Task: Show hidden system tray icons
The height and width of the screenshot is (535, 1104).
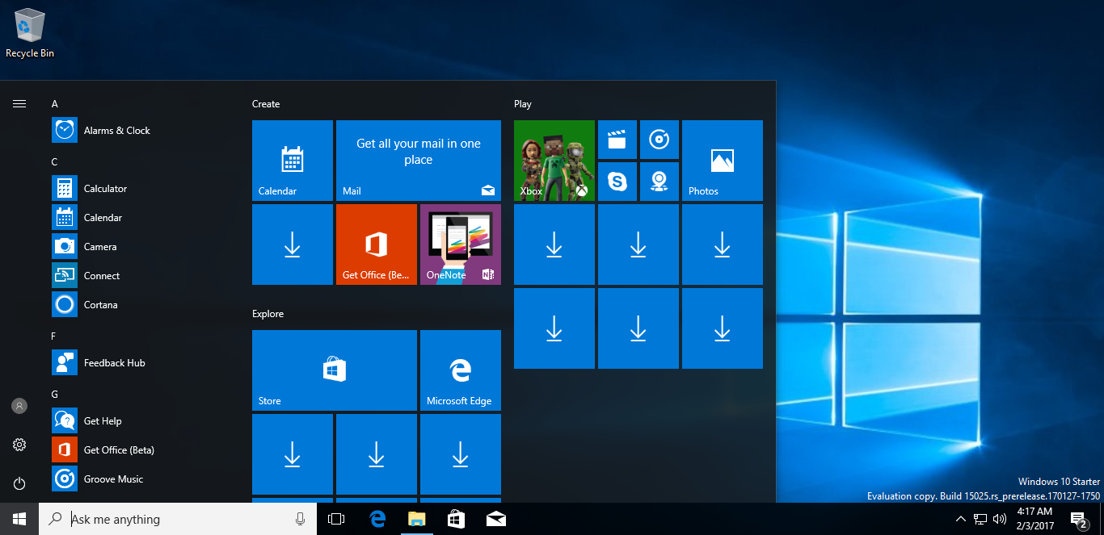Action: [x=960, y=519]
